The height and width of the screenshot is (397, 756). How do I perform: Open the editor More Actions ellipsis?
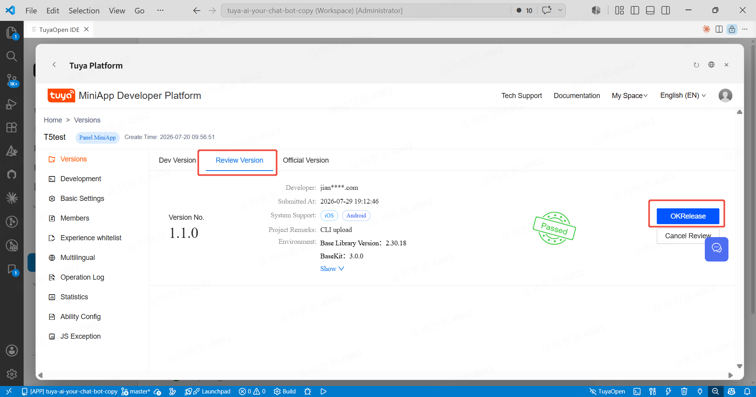click(x=745, y=29)
